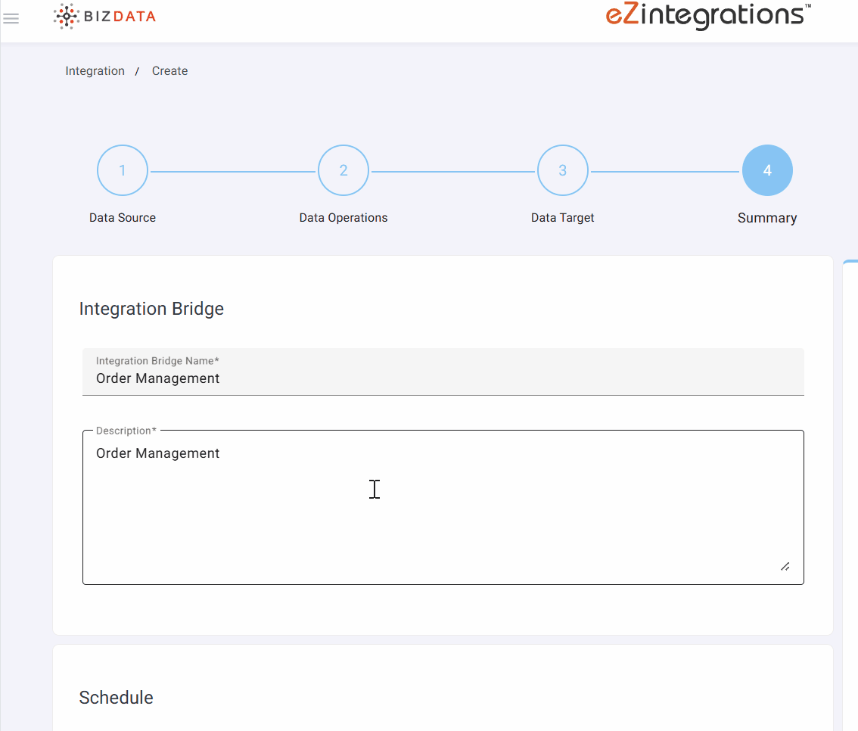Switch to the Data Target step label

point(562,218)
